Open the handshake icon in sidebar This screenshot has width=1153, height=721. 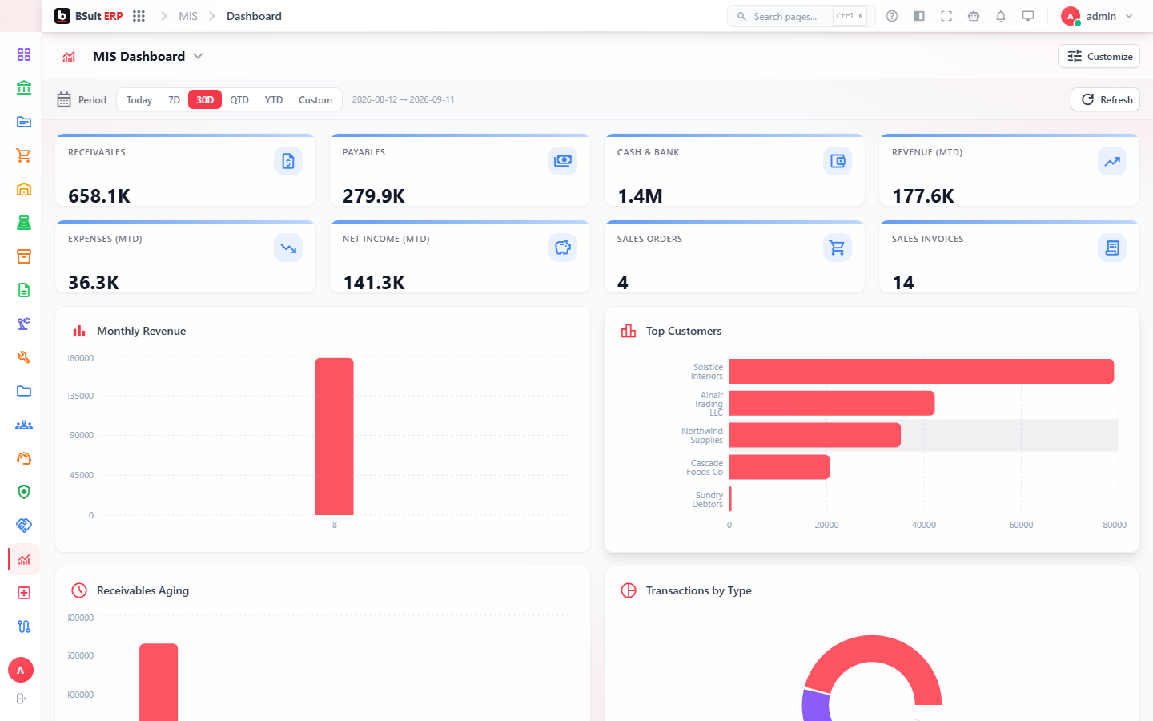pyautogui.click(x=24, y=526)
